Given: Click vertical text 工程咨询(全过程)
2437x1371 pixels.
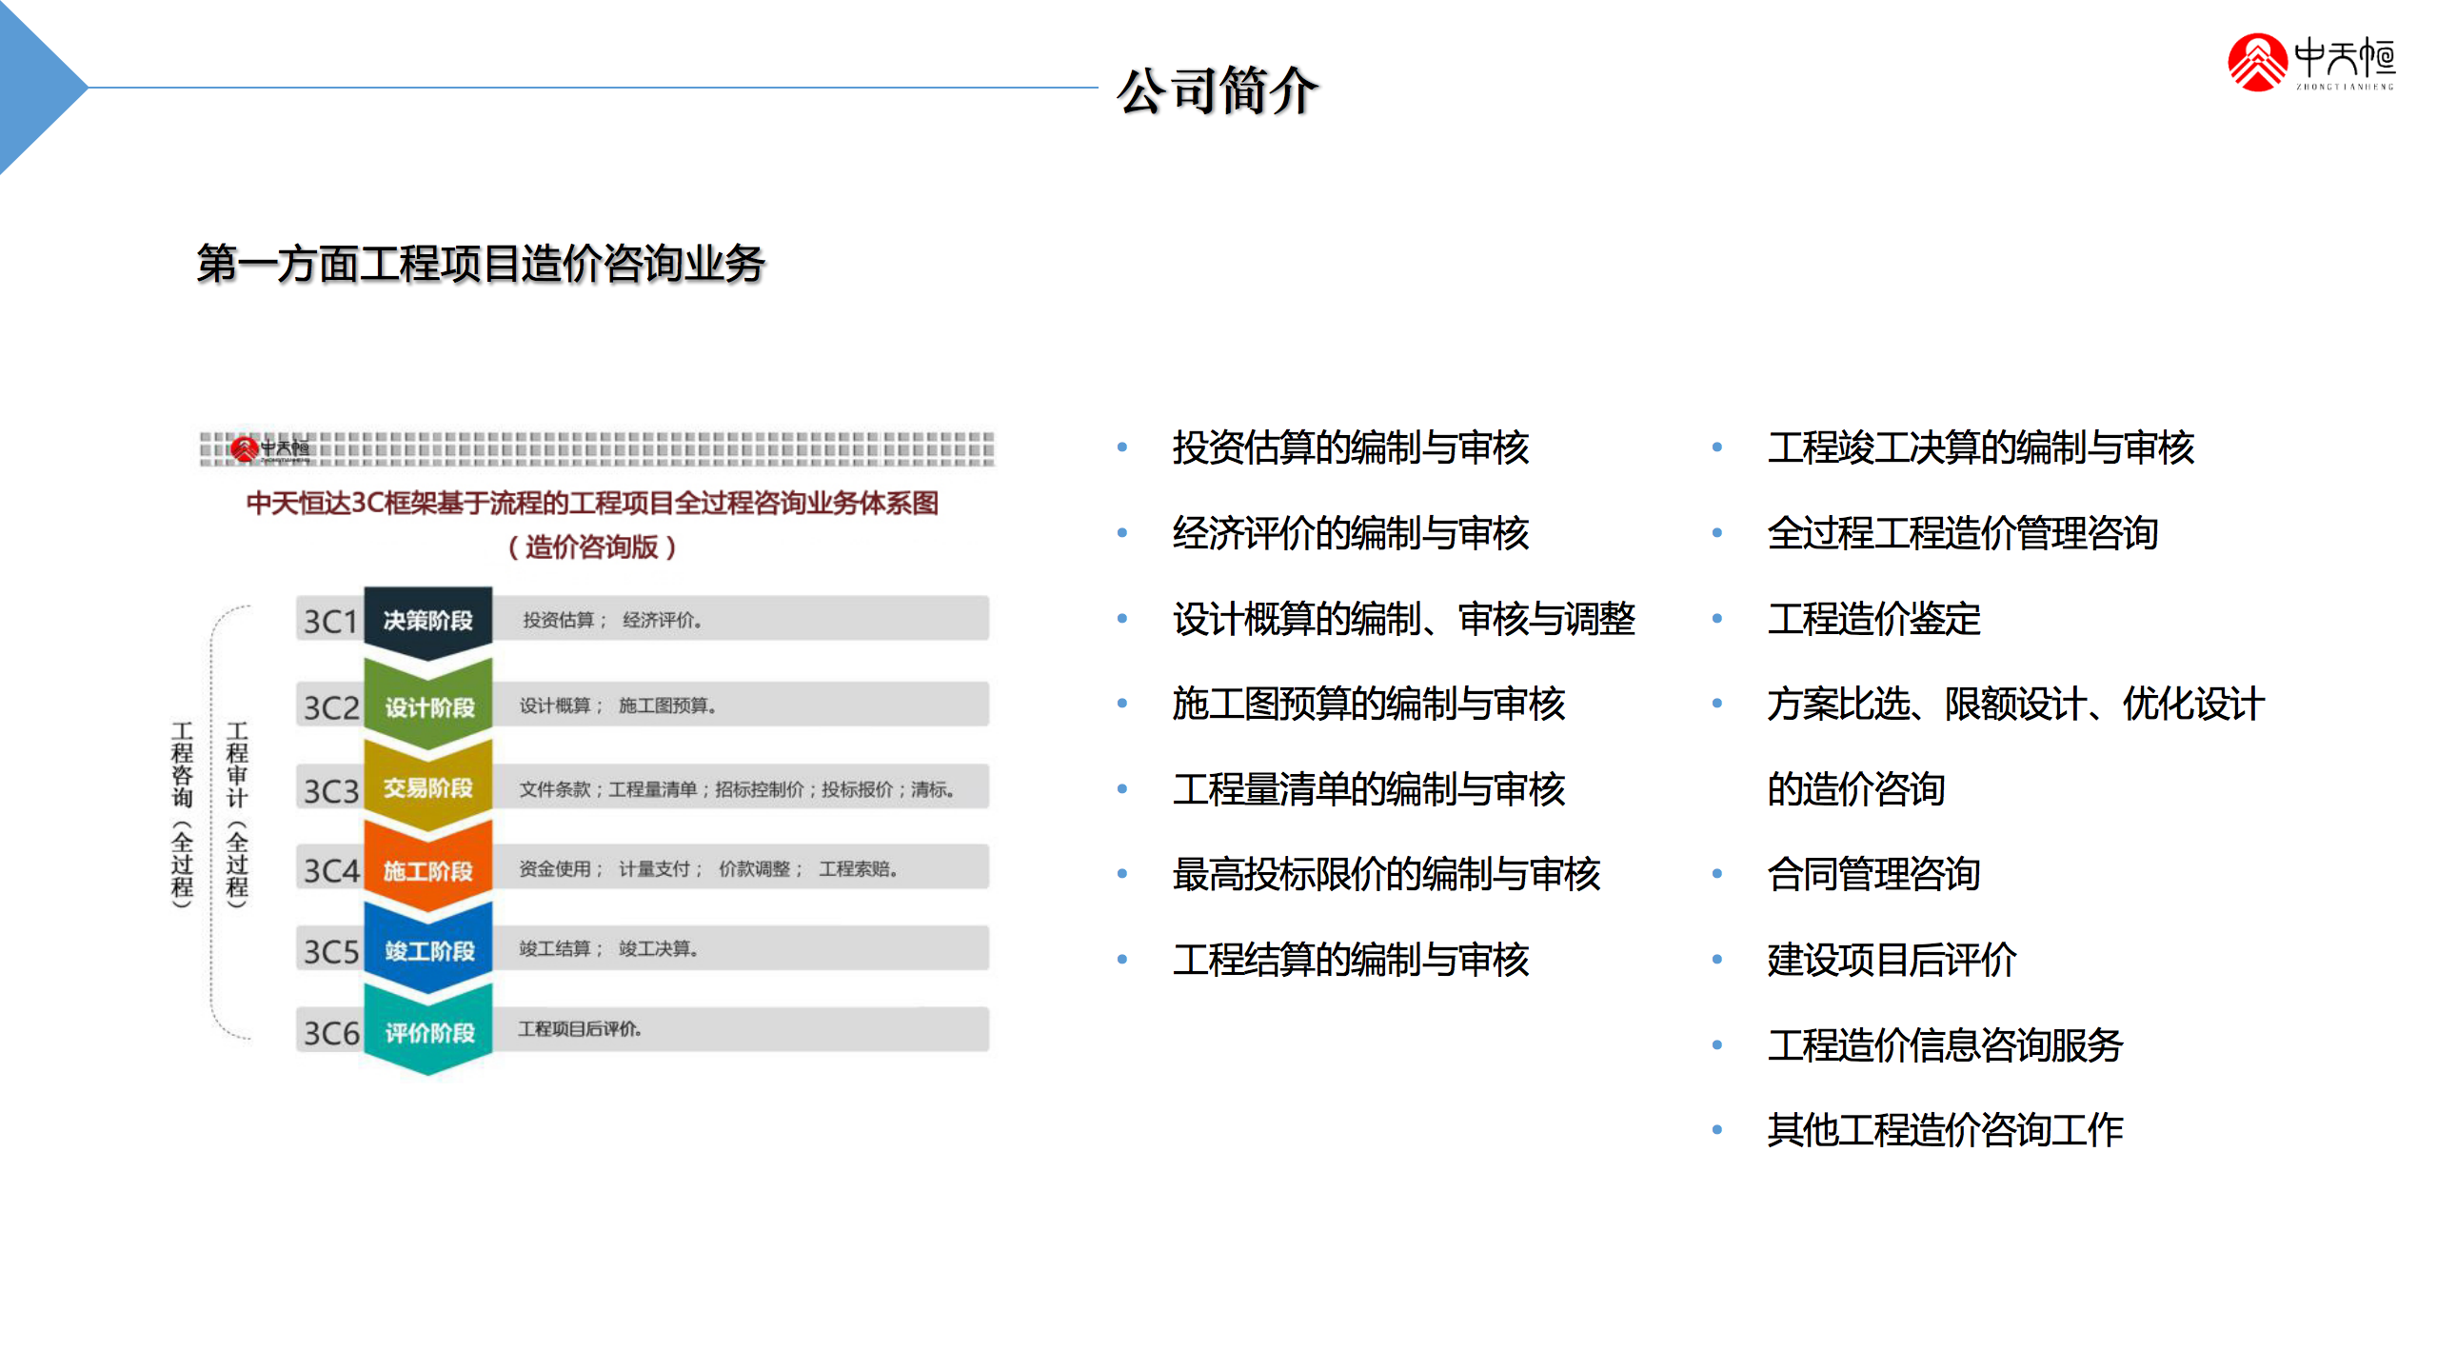Looking at the screenshot, I should (x=182, y=814).
